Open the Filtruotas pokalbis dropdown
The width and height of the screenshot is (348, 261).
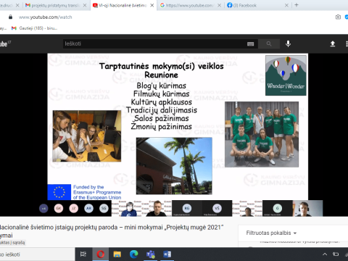271,233
